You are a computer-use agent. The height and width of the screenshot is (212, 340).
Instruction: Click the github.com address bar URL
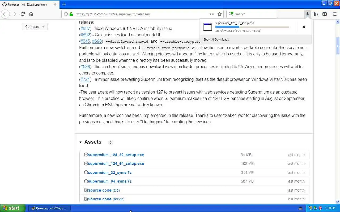(x=112, y=14)
